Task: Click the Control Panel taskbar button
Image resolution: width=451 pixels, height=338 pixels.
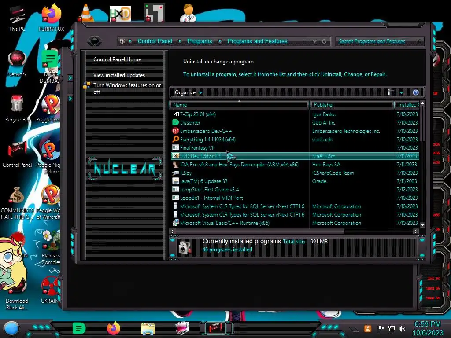Action: [217, 328]
